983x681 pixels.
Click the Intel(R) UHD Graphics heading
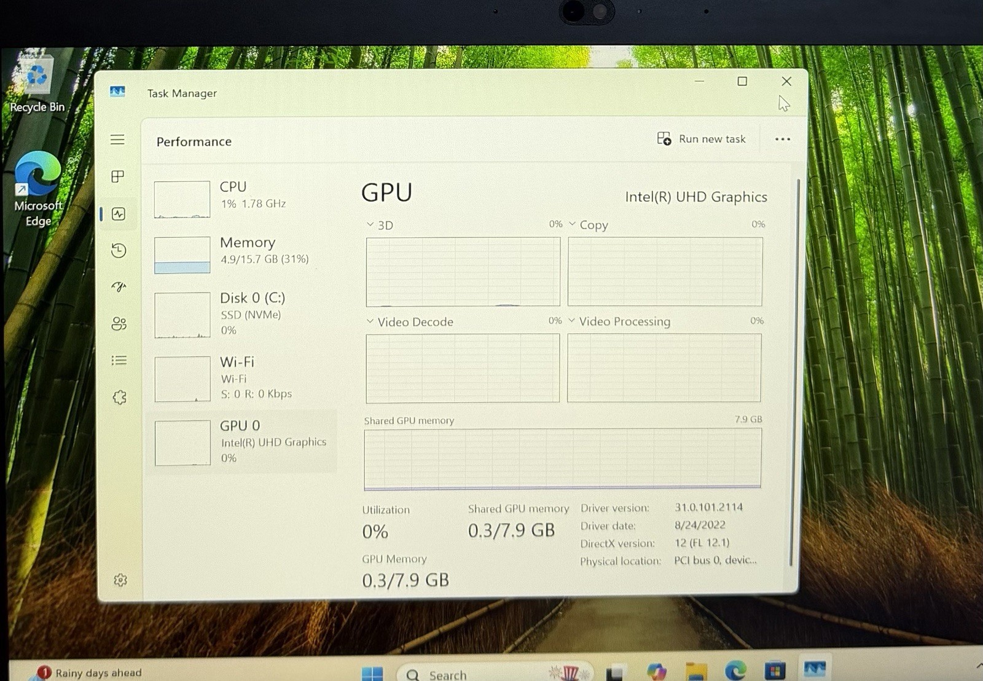point(696,197)
